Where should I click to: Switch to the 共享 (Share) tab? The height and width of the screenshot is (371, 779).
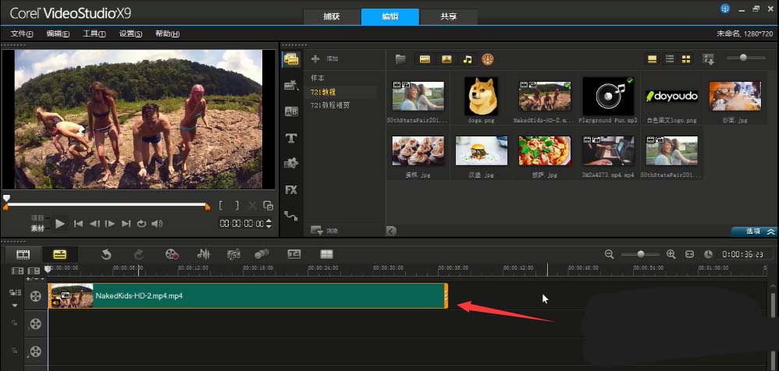pyautogui.click(x=447, y=17)
